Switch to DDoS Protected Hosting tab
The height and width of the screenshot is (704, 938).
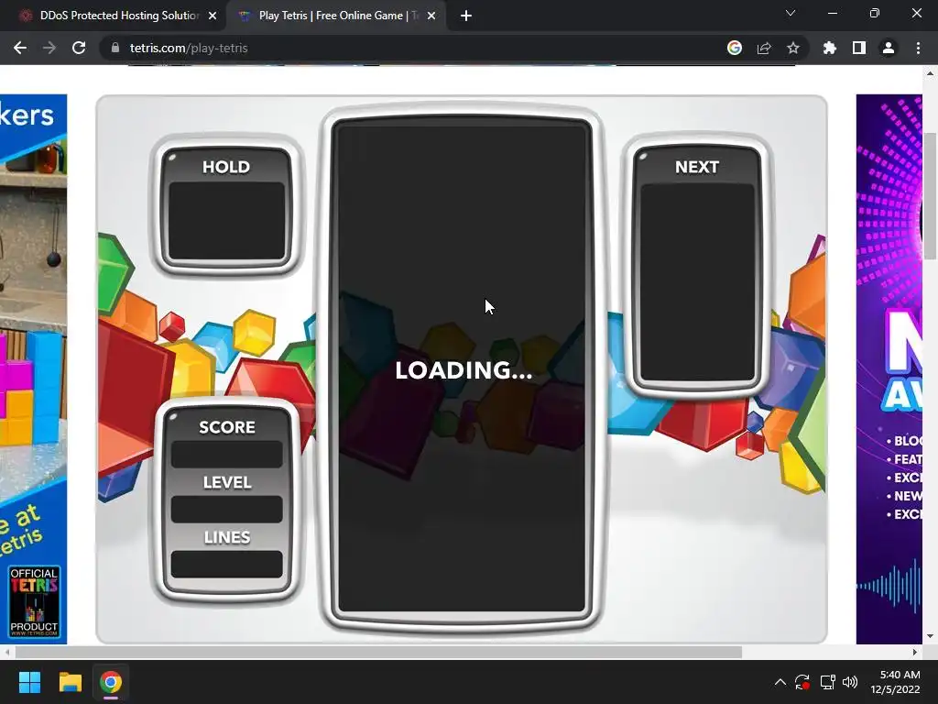[x=113, y=16]
